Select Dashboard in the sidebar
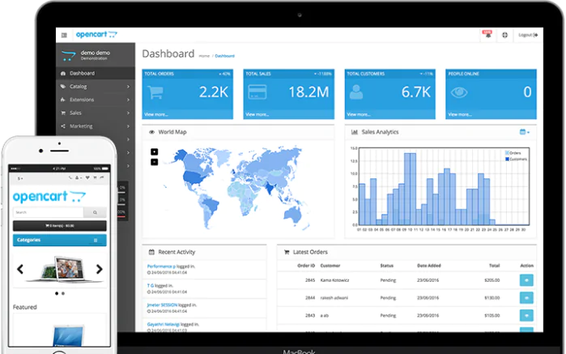566x354 pixels. 93,73
